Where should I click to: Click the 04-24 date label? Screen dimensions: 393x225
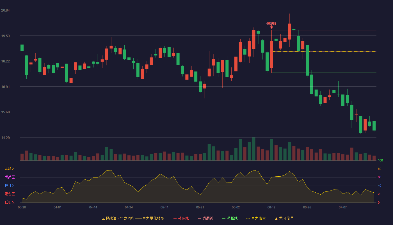[129, 207]
